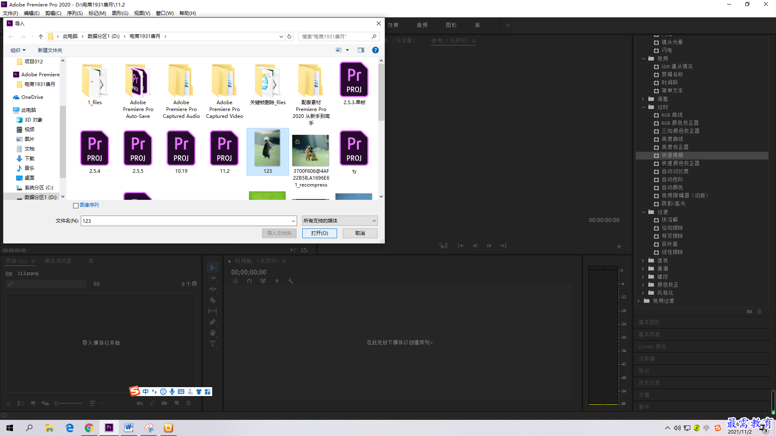Click the 新建文件夹 button
Image resolution: width=776 pixels, height=436 pixels.
[50, 50]
